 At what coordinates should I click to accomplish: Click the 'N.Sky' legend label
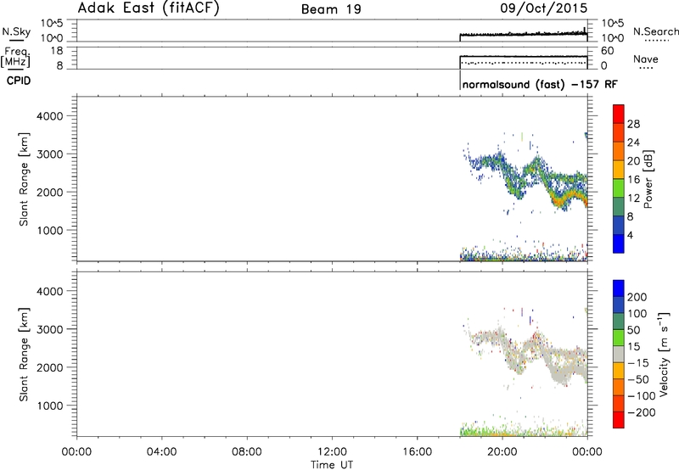point(16,31)
